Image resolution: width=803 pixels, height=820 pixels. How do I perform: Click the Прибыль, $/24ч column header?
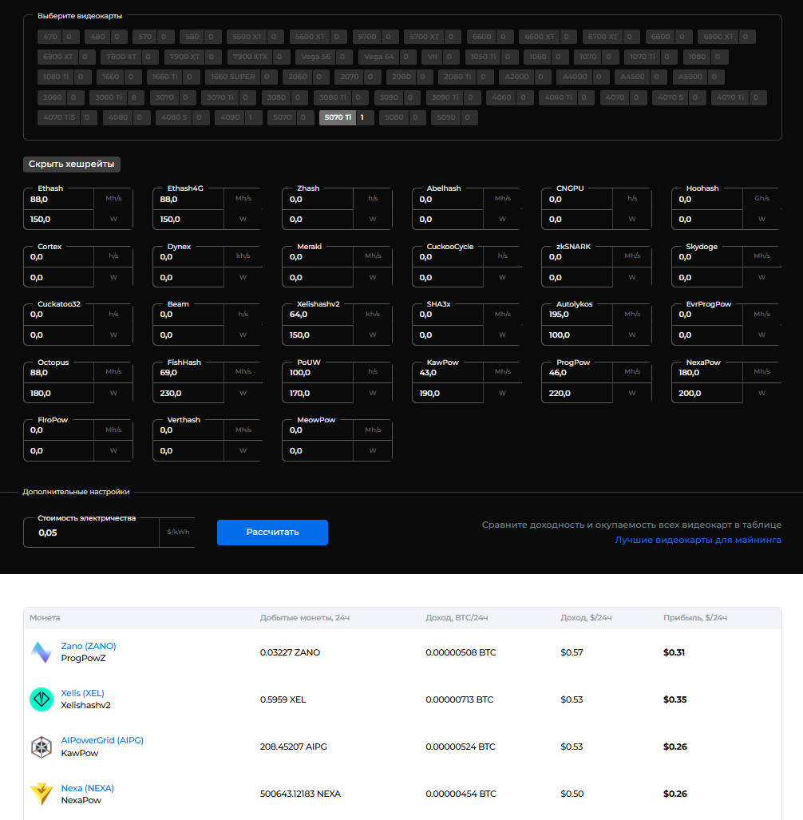[694, 618]
